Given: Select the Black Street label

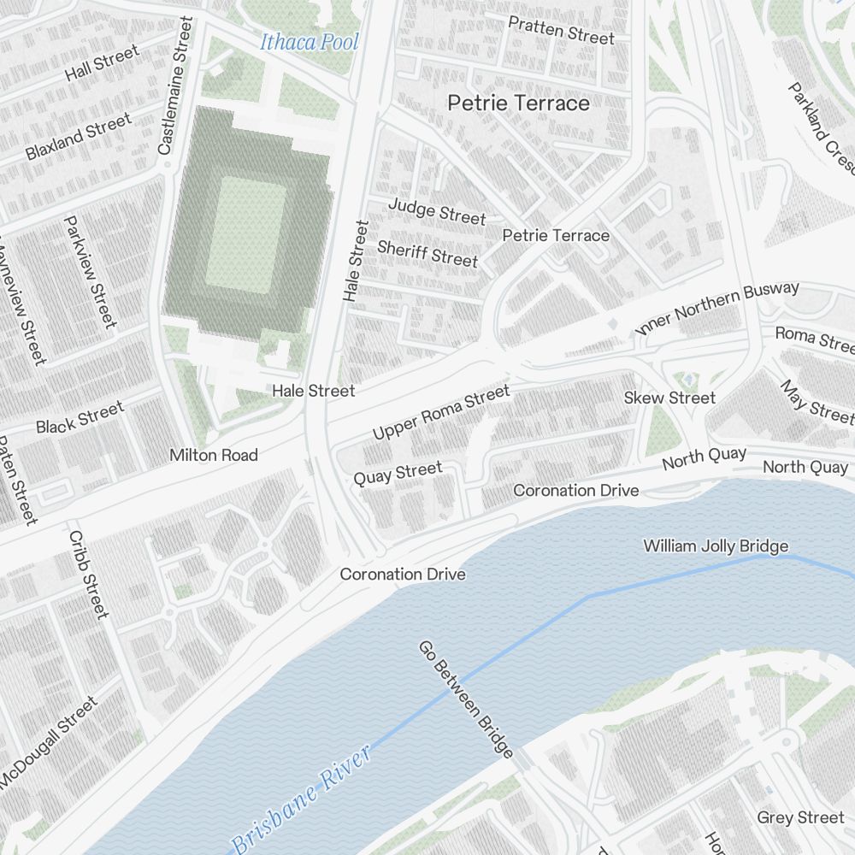Looking at the screenshot, I should coord(80,418).
